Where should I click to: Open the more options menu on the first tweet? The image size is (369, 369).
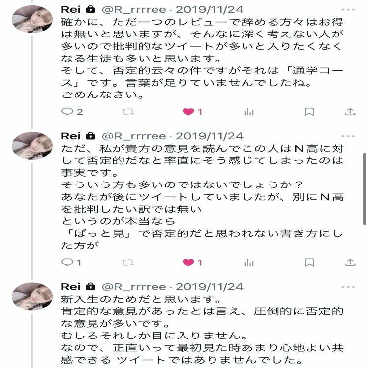pyautogui.click(x=348, y=10)
